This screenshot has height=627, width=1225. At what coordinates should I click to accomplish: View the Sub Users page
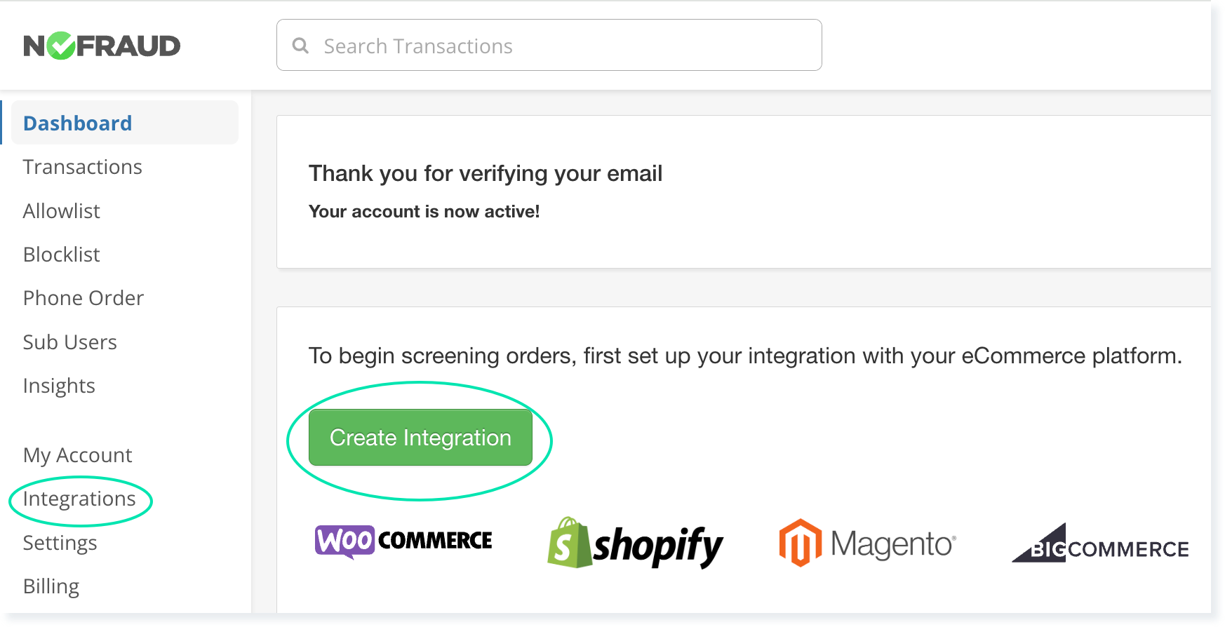click(69, 342)
